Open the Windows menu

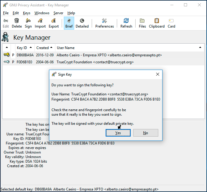42,13
